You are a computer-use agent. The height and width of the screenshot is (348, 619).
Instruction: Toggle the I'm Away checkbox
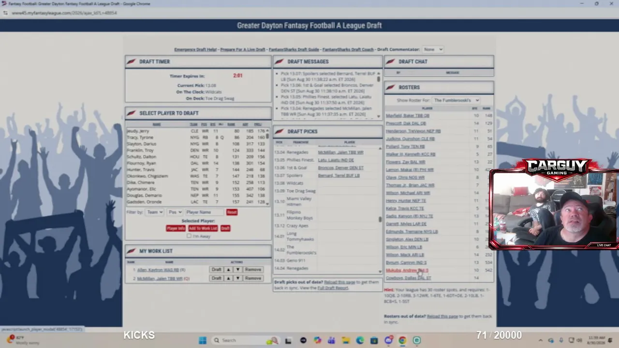(x=189, y=236)
